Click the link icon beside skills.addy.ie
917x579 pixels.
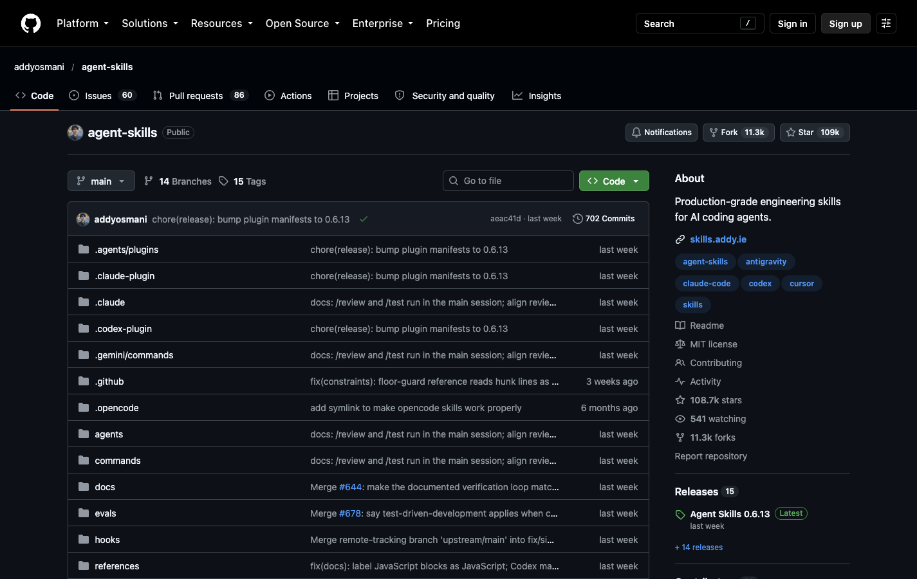click(x=680, y=239)
